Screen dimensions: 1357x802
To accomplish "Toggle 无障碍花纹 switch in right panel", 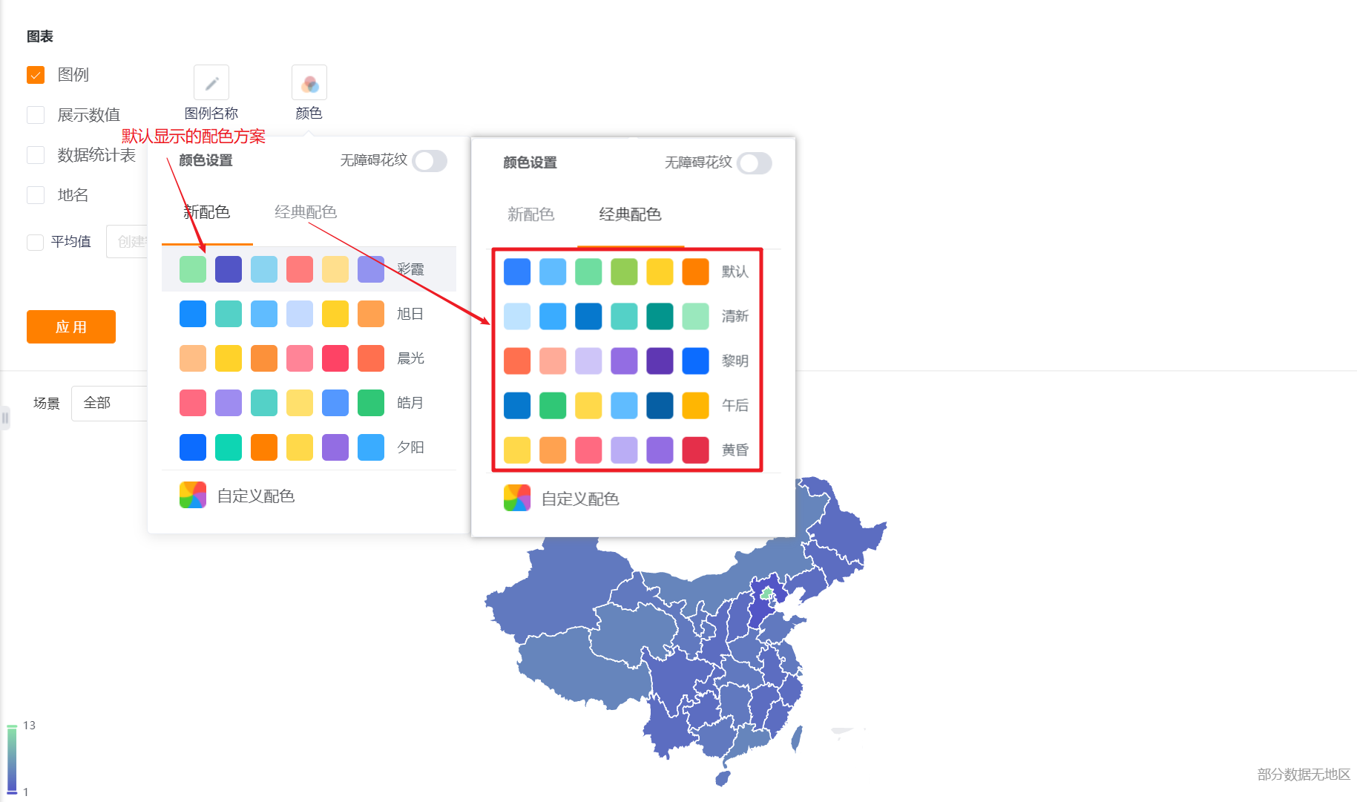I will tap(755, 163).
